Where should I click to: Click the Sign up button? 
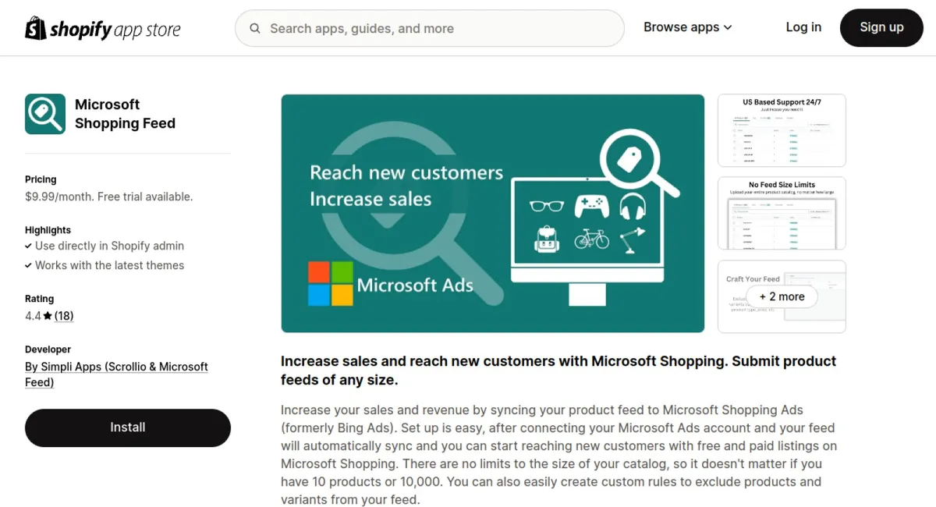pyautogui.click(x=881, y=27)
